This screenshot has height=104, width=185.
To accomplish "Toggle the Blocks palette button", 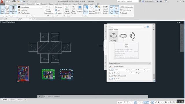I will click(x=86, y=10).
